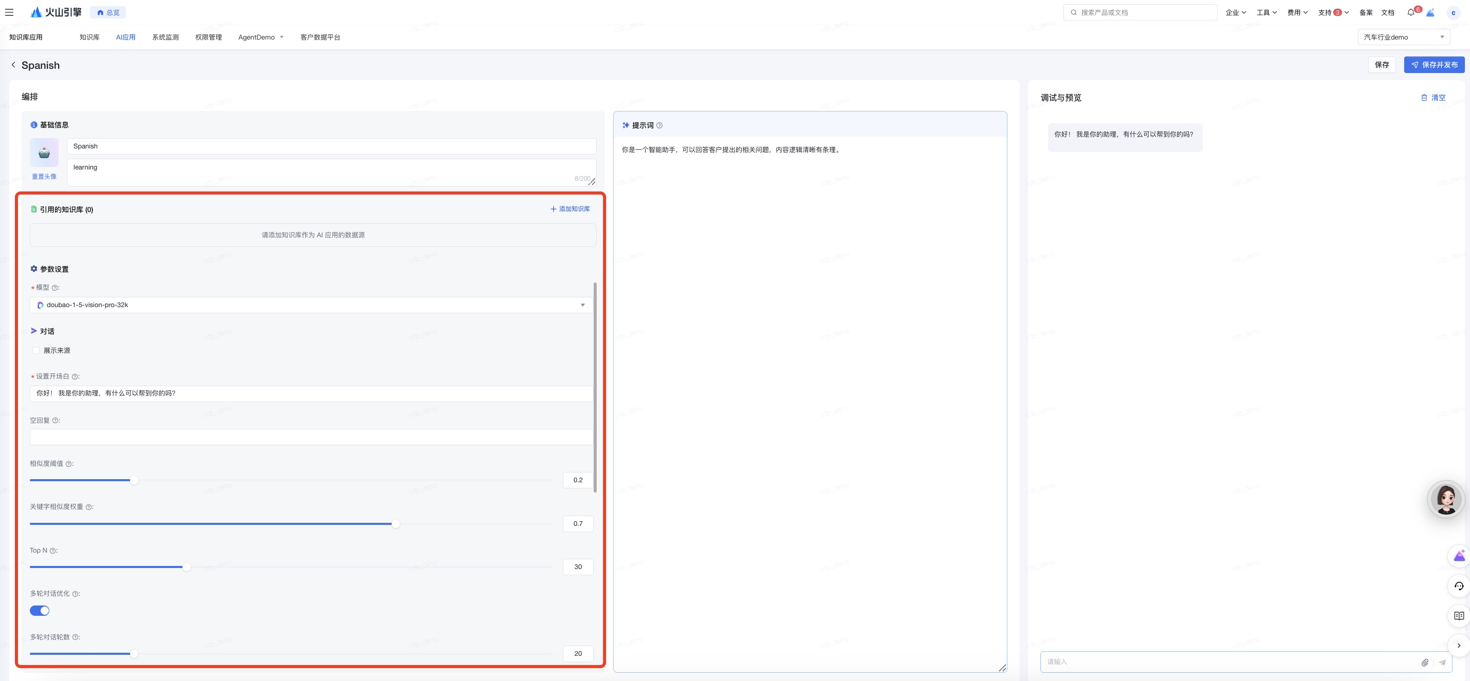Click the blue mountain icon in header
The image size is (1470, 681).
1430,12
